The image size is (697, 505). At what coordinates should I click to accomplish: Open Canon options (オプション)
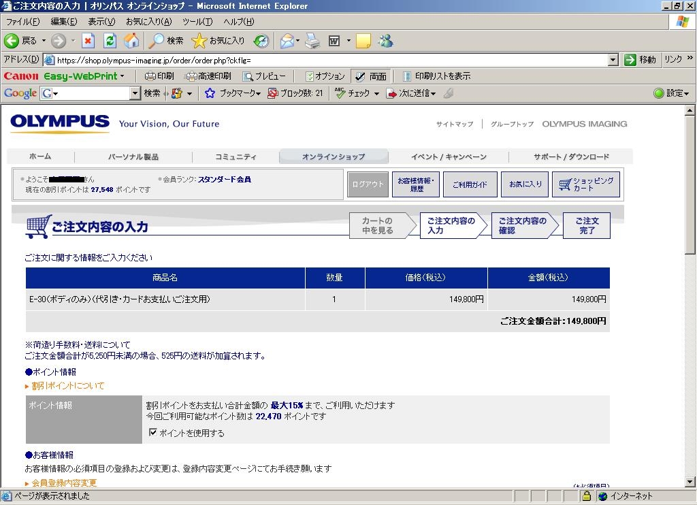[325, 76]
